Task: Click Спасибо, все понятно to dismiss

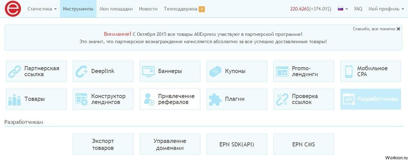Action: click(x=374, y=29)
